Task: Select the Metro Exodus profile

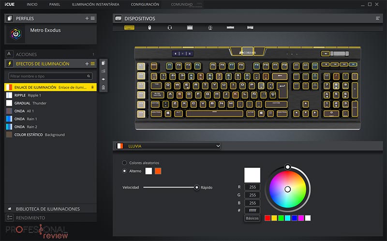Action: 50,34
